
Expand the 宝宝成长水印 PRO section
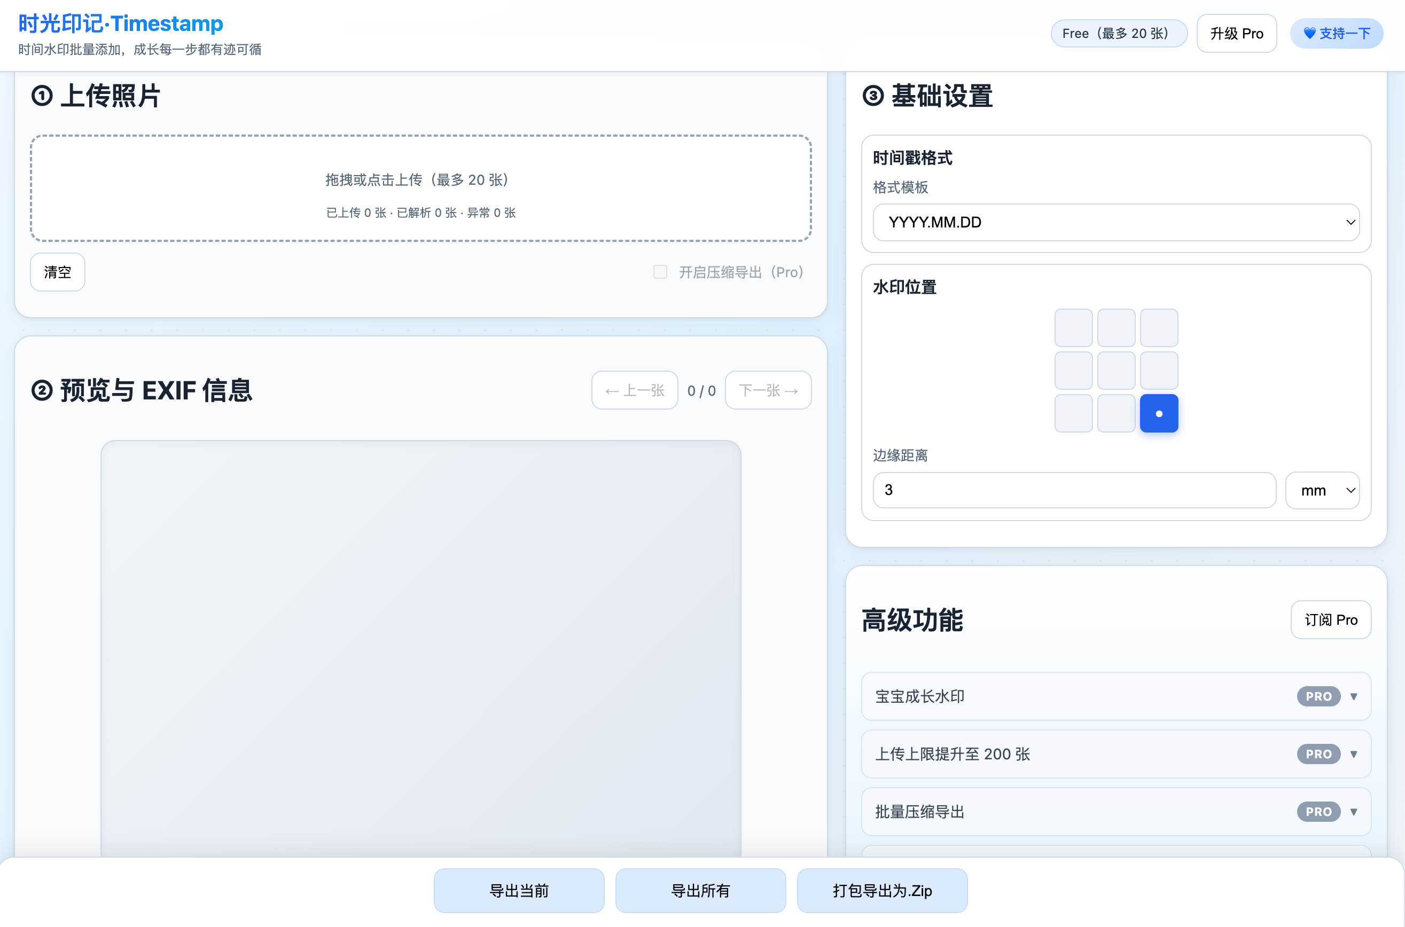point(1354,696)
